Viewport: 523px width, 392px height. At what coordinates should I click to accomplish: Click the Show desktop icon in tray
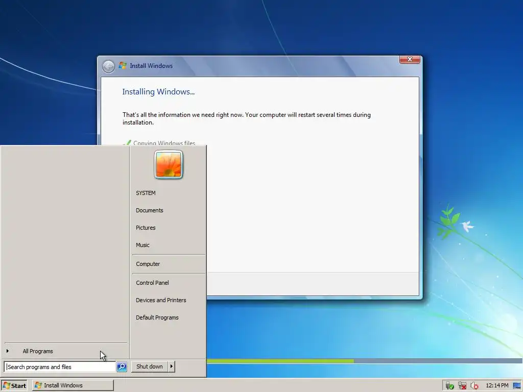point(517,386)
